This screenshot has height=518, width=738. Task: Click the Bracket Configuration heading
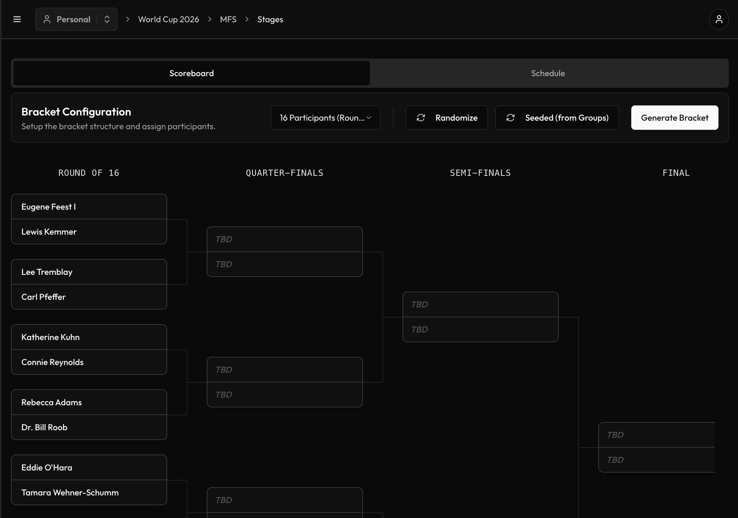(x=76, y=112)
